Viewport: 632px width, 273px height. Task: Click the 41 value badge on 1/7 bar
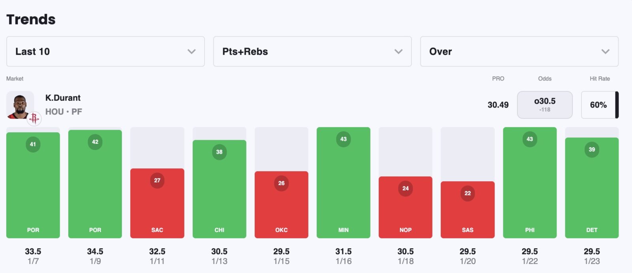click(33, 144)
